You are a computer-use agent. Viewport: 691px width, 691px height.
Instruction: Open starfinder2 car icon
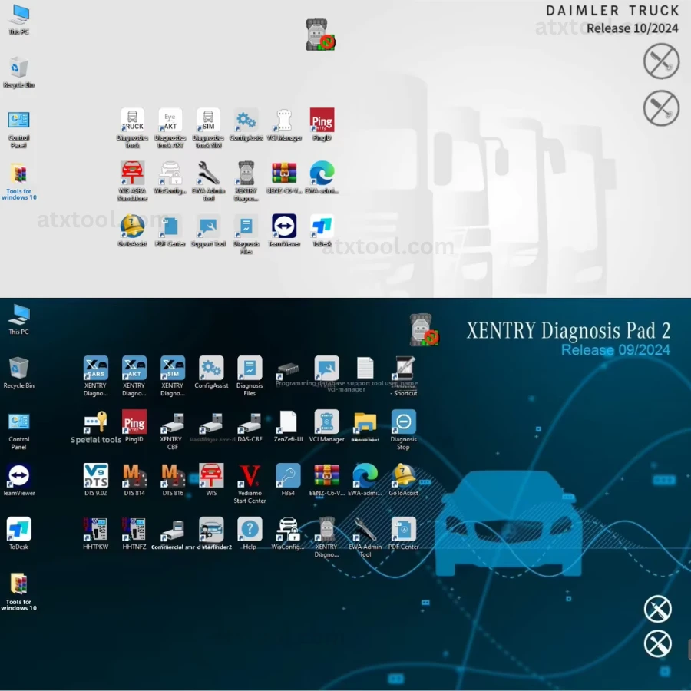[x=211, y=529]
